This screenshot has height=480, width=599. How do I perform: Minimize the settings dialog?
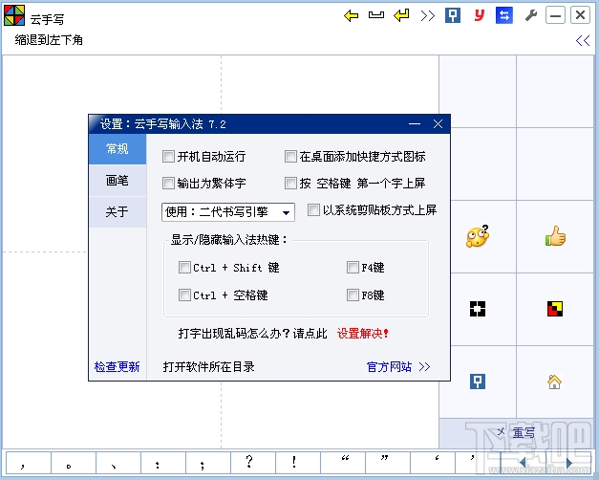point(415,124)
